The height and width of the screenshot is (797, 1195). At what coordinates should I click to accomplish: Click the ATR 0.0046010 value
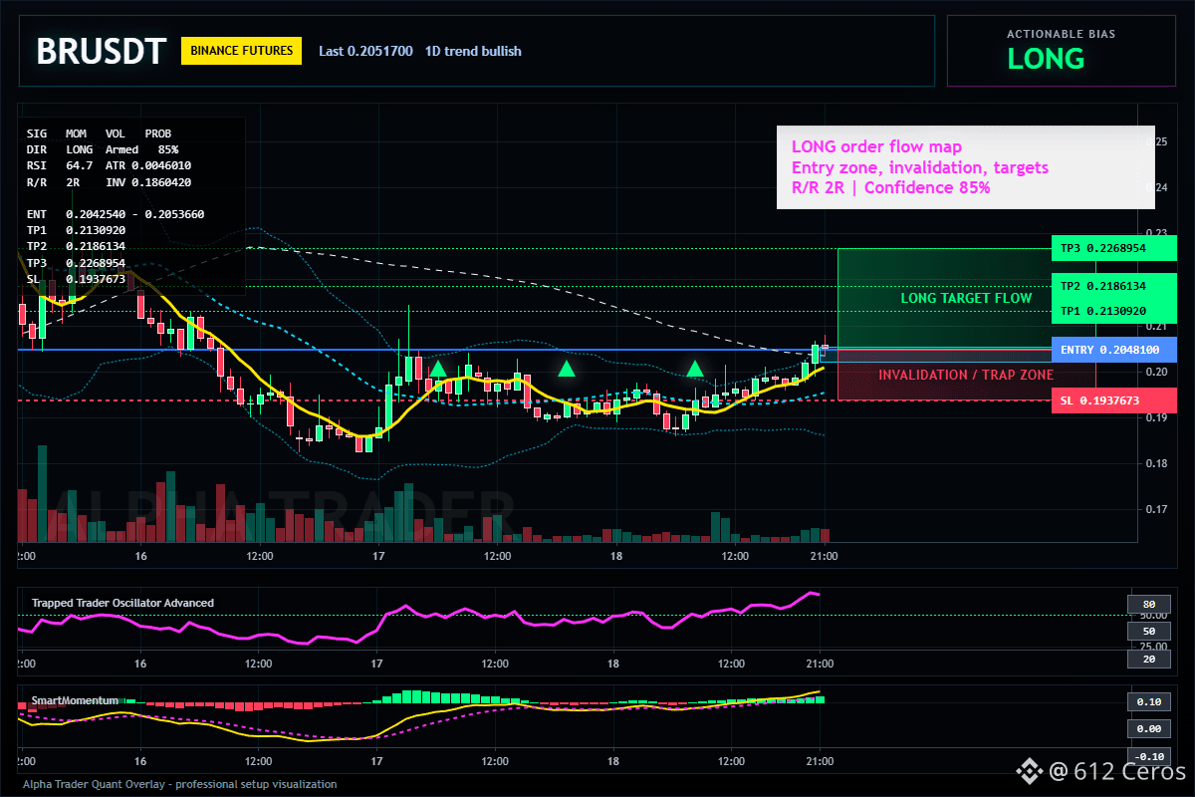click(148, 164)
